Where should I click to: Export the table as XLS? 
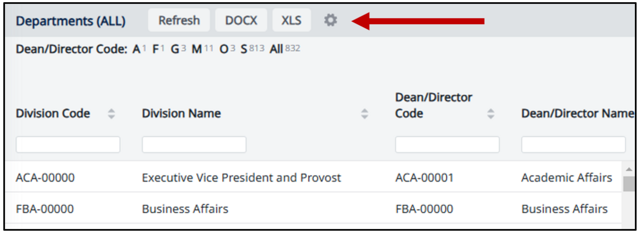[x=291, y=21]
